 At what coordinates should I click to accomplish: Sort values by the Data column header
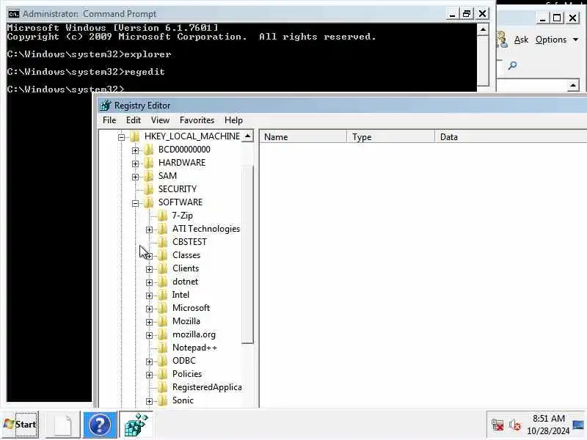point(511,137)
